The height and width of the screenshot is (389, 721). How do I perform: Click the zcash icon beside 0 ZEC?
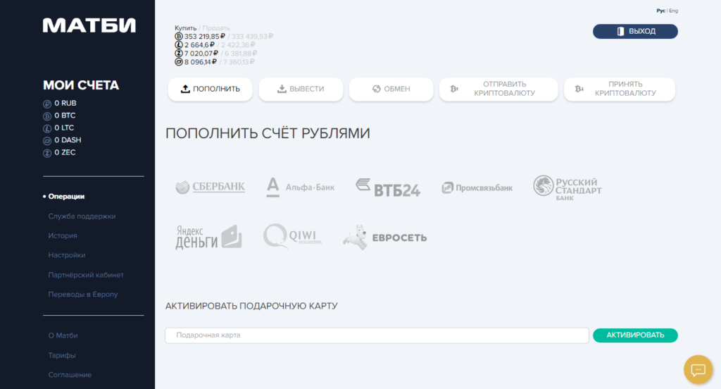(47, 154)
